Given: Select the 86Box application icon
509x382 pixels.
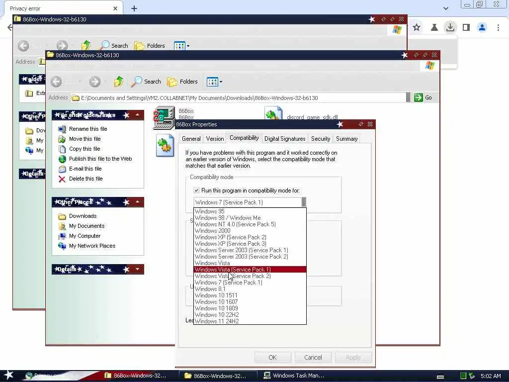Looking at the screenshot, I should [164, 117].
